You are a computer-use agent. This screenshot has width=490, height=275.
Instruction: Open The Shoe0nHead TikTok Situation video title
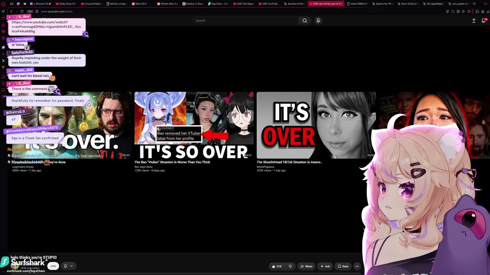(289, 162)
